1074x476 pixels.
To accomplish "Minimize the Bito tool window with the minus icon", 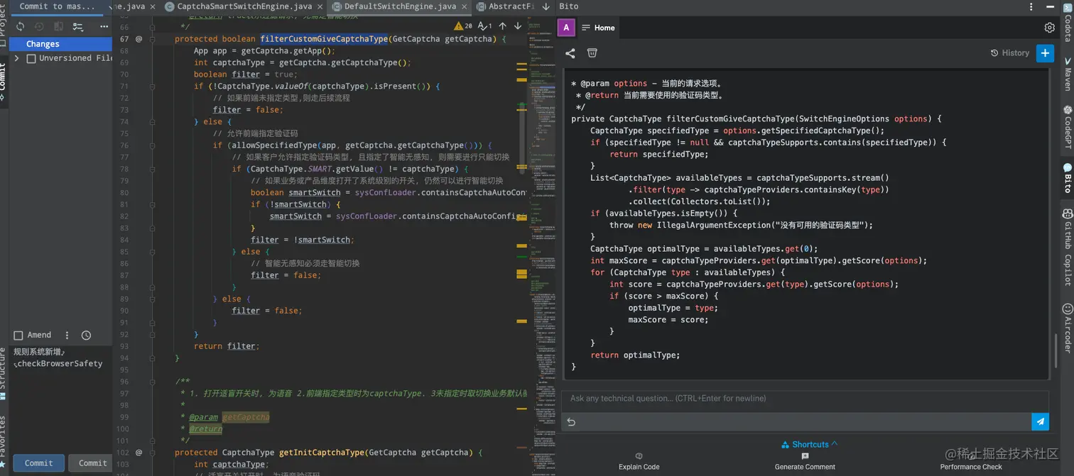I will (1049, 6).
